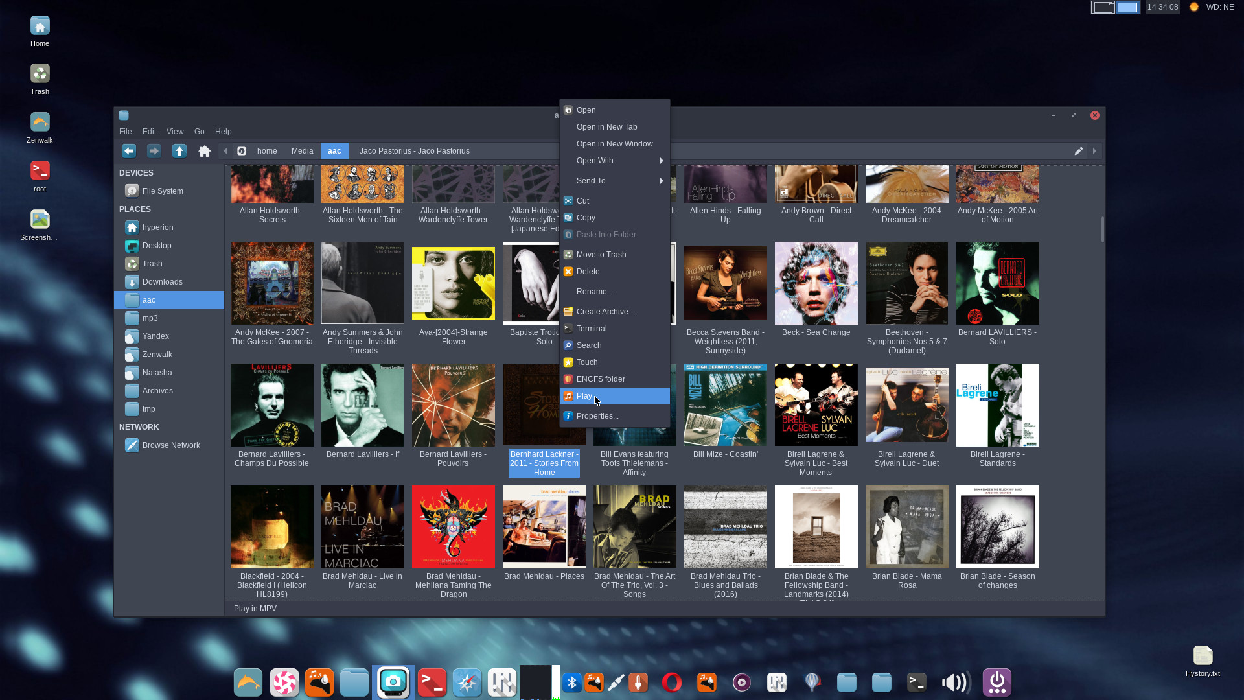
Task: Click the home folder toolbar icon
Action: pyautogui.click(x=205, y=151)
